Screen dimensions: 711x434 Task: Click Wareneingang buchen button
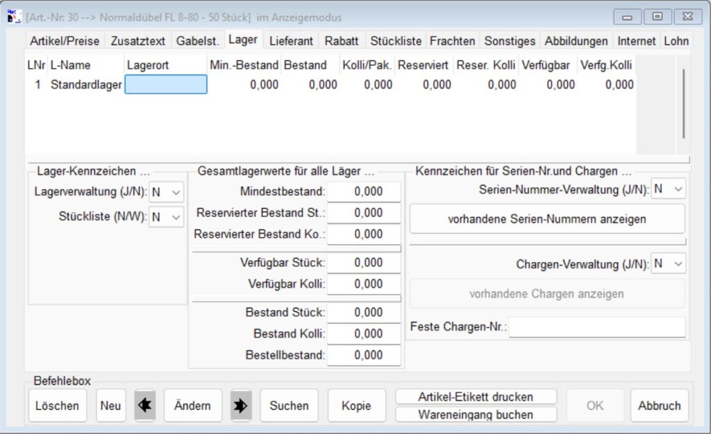point(476,415)
